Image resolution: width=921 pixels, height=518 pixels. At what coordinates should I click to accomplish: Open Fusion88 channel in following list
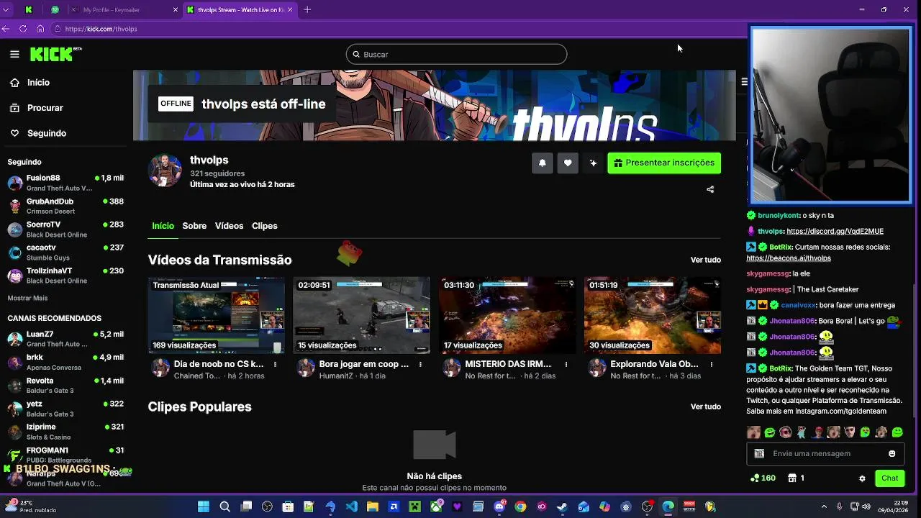(65, 183)
